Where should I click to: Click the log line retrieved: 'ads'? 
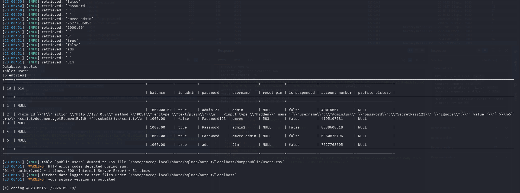(39, 49)
